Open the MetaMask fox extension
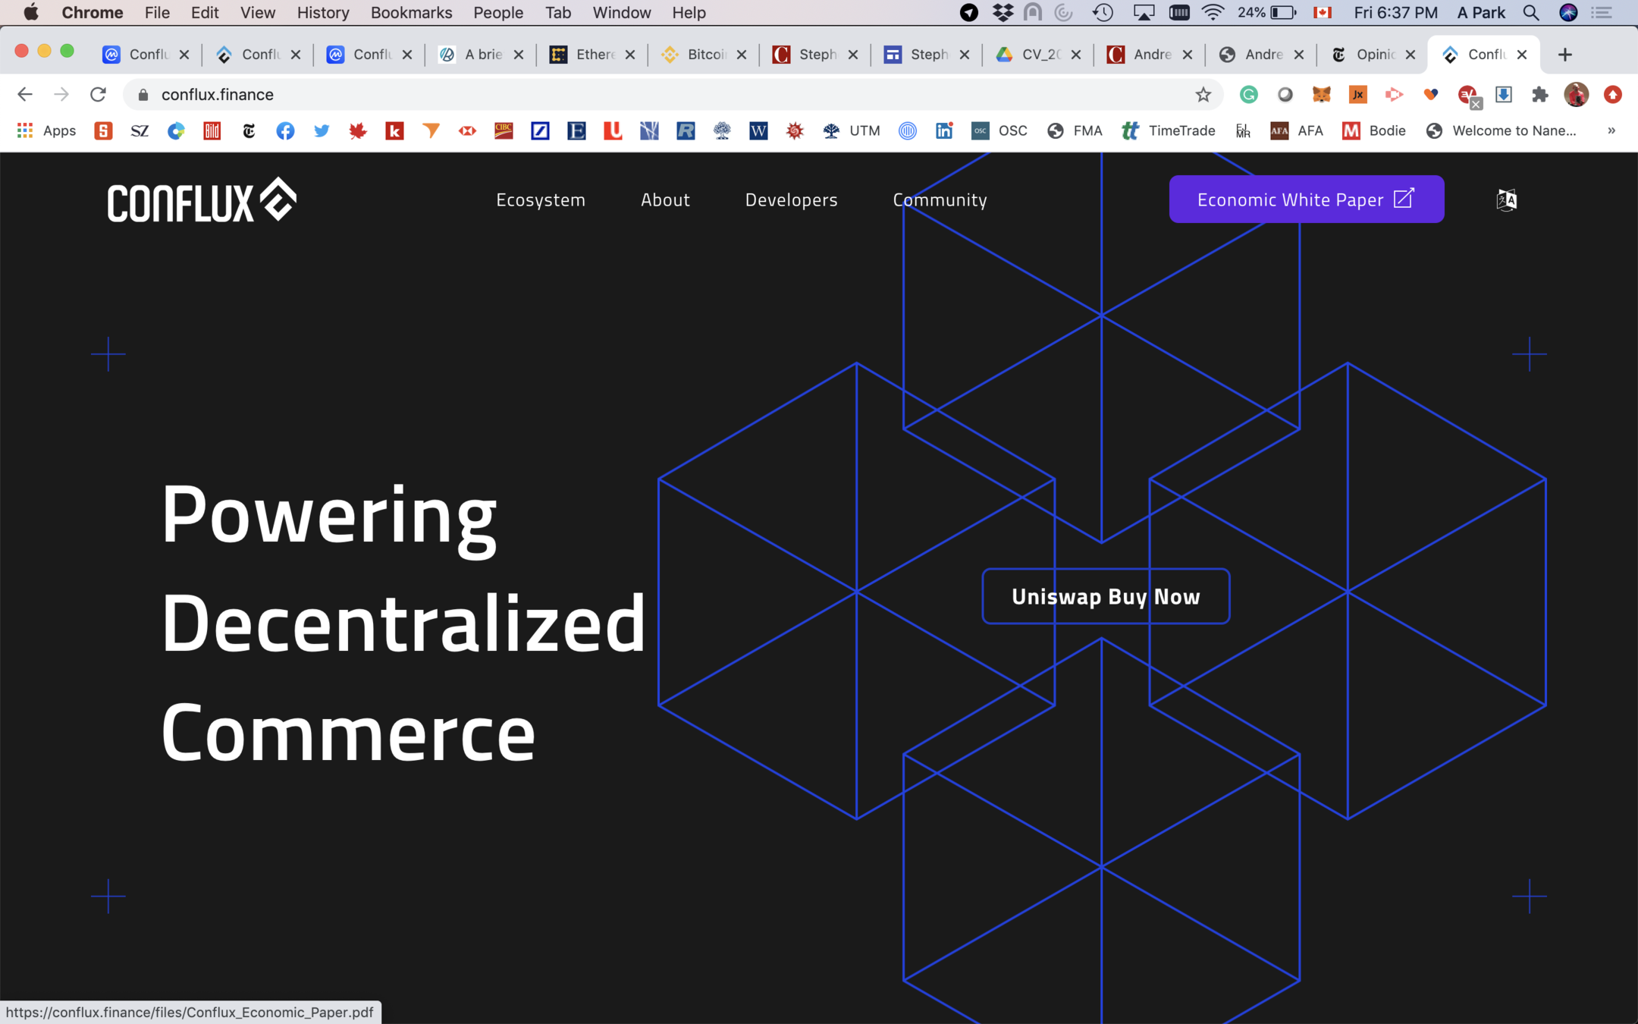Screen dimensions: 1638x1024 click(x=1321, y=95)
